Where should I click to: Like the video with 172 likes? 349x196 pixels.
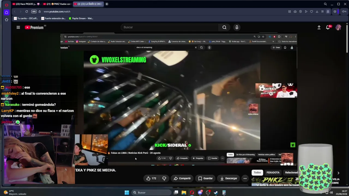pos(151,178)
